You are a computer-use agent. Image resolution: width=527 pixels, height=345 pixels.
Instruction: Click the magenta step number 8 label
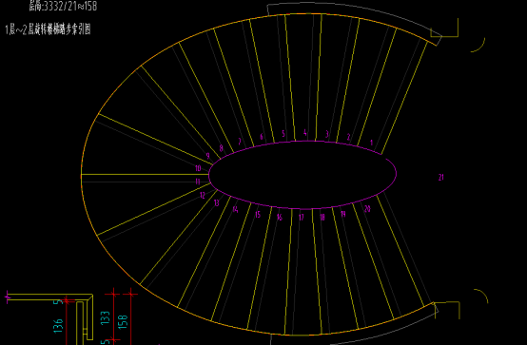221,148
